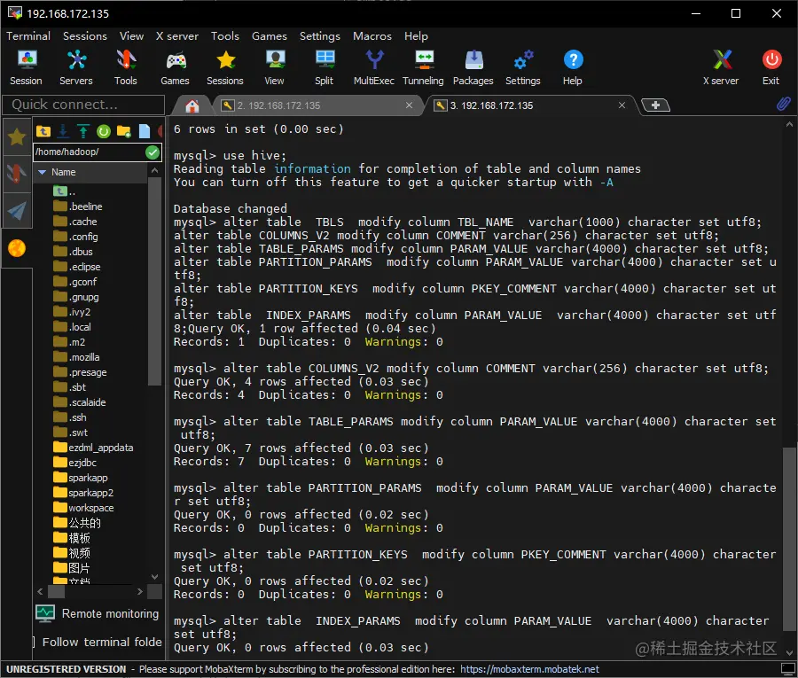Go up via the '..' folder entry
Image resolution: width=798 pixels, height=678 pixels.
point(65,191)
